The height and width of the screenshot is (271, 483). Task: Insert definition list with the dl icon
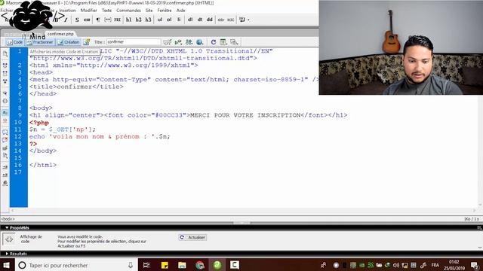[190, 20]
